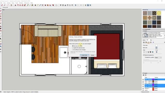This screenshot has width=165, height=93.
Task: Click Add Layer plus icon
Action: [143, 75]
